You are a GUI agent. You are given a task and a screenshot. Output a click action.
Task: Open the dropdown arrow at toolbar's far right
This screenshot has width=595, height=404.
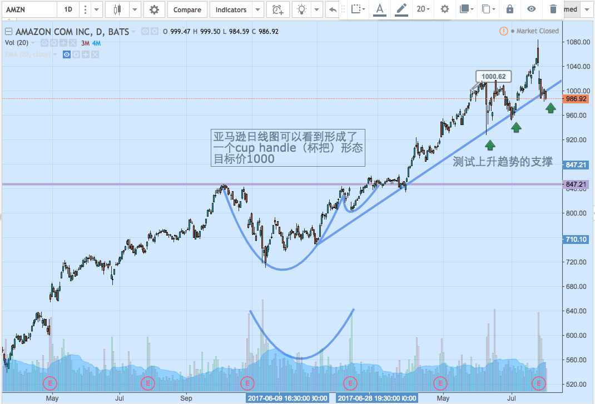coord(587,9)
